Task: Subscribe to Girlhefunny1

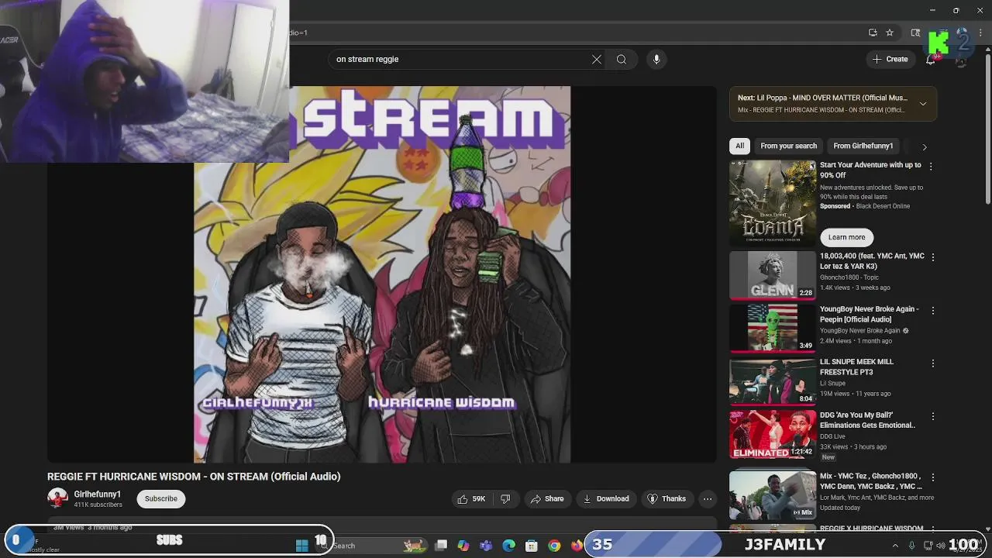Action: pyautogui.click(x=161, y=499)
